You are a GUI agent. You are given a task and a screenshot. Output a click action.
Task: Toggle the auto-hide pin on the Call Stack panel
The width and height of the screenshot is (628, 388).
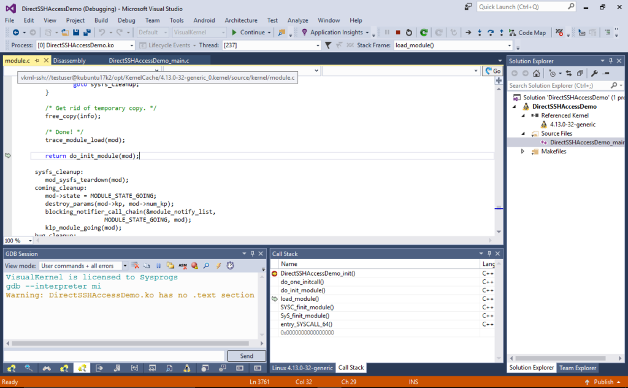[488, 254]
